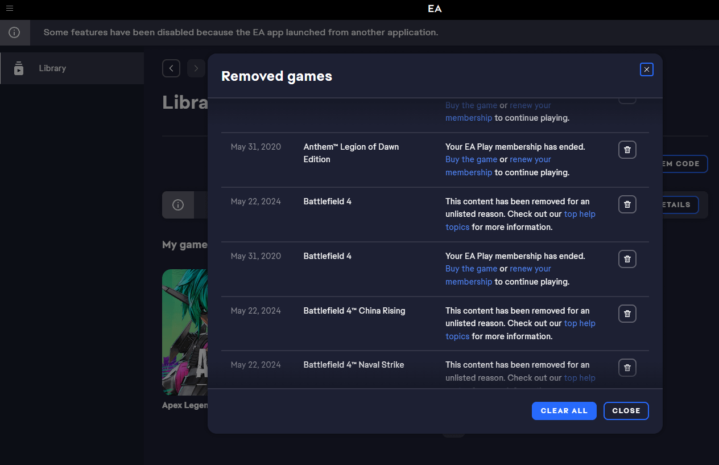Delete the May 31, 2020 Battlefield 4 entry

[627, 259]
